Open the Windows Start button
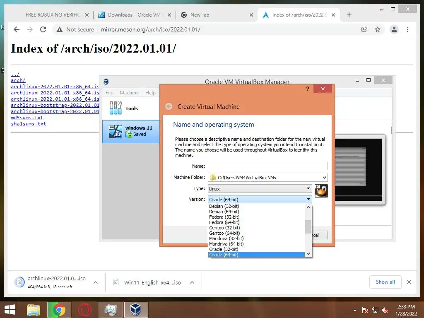424x318 pixels. (x=10, y=310)
